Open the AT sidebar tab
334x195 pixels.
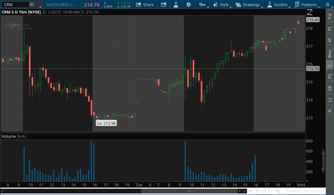click(x=330, y=41)
